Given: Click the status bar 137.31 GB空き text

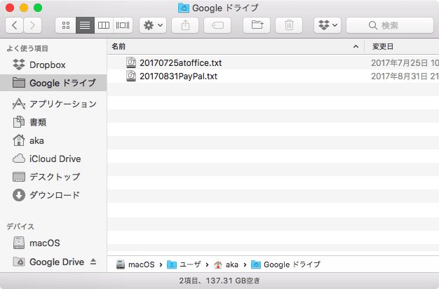Looking at the screenshot, I should 233,281.
